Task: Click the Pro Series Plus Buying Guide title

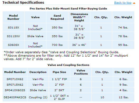Action: point(68,9)
